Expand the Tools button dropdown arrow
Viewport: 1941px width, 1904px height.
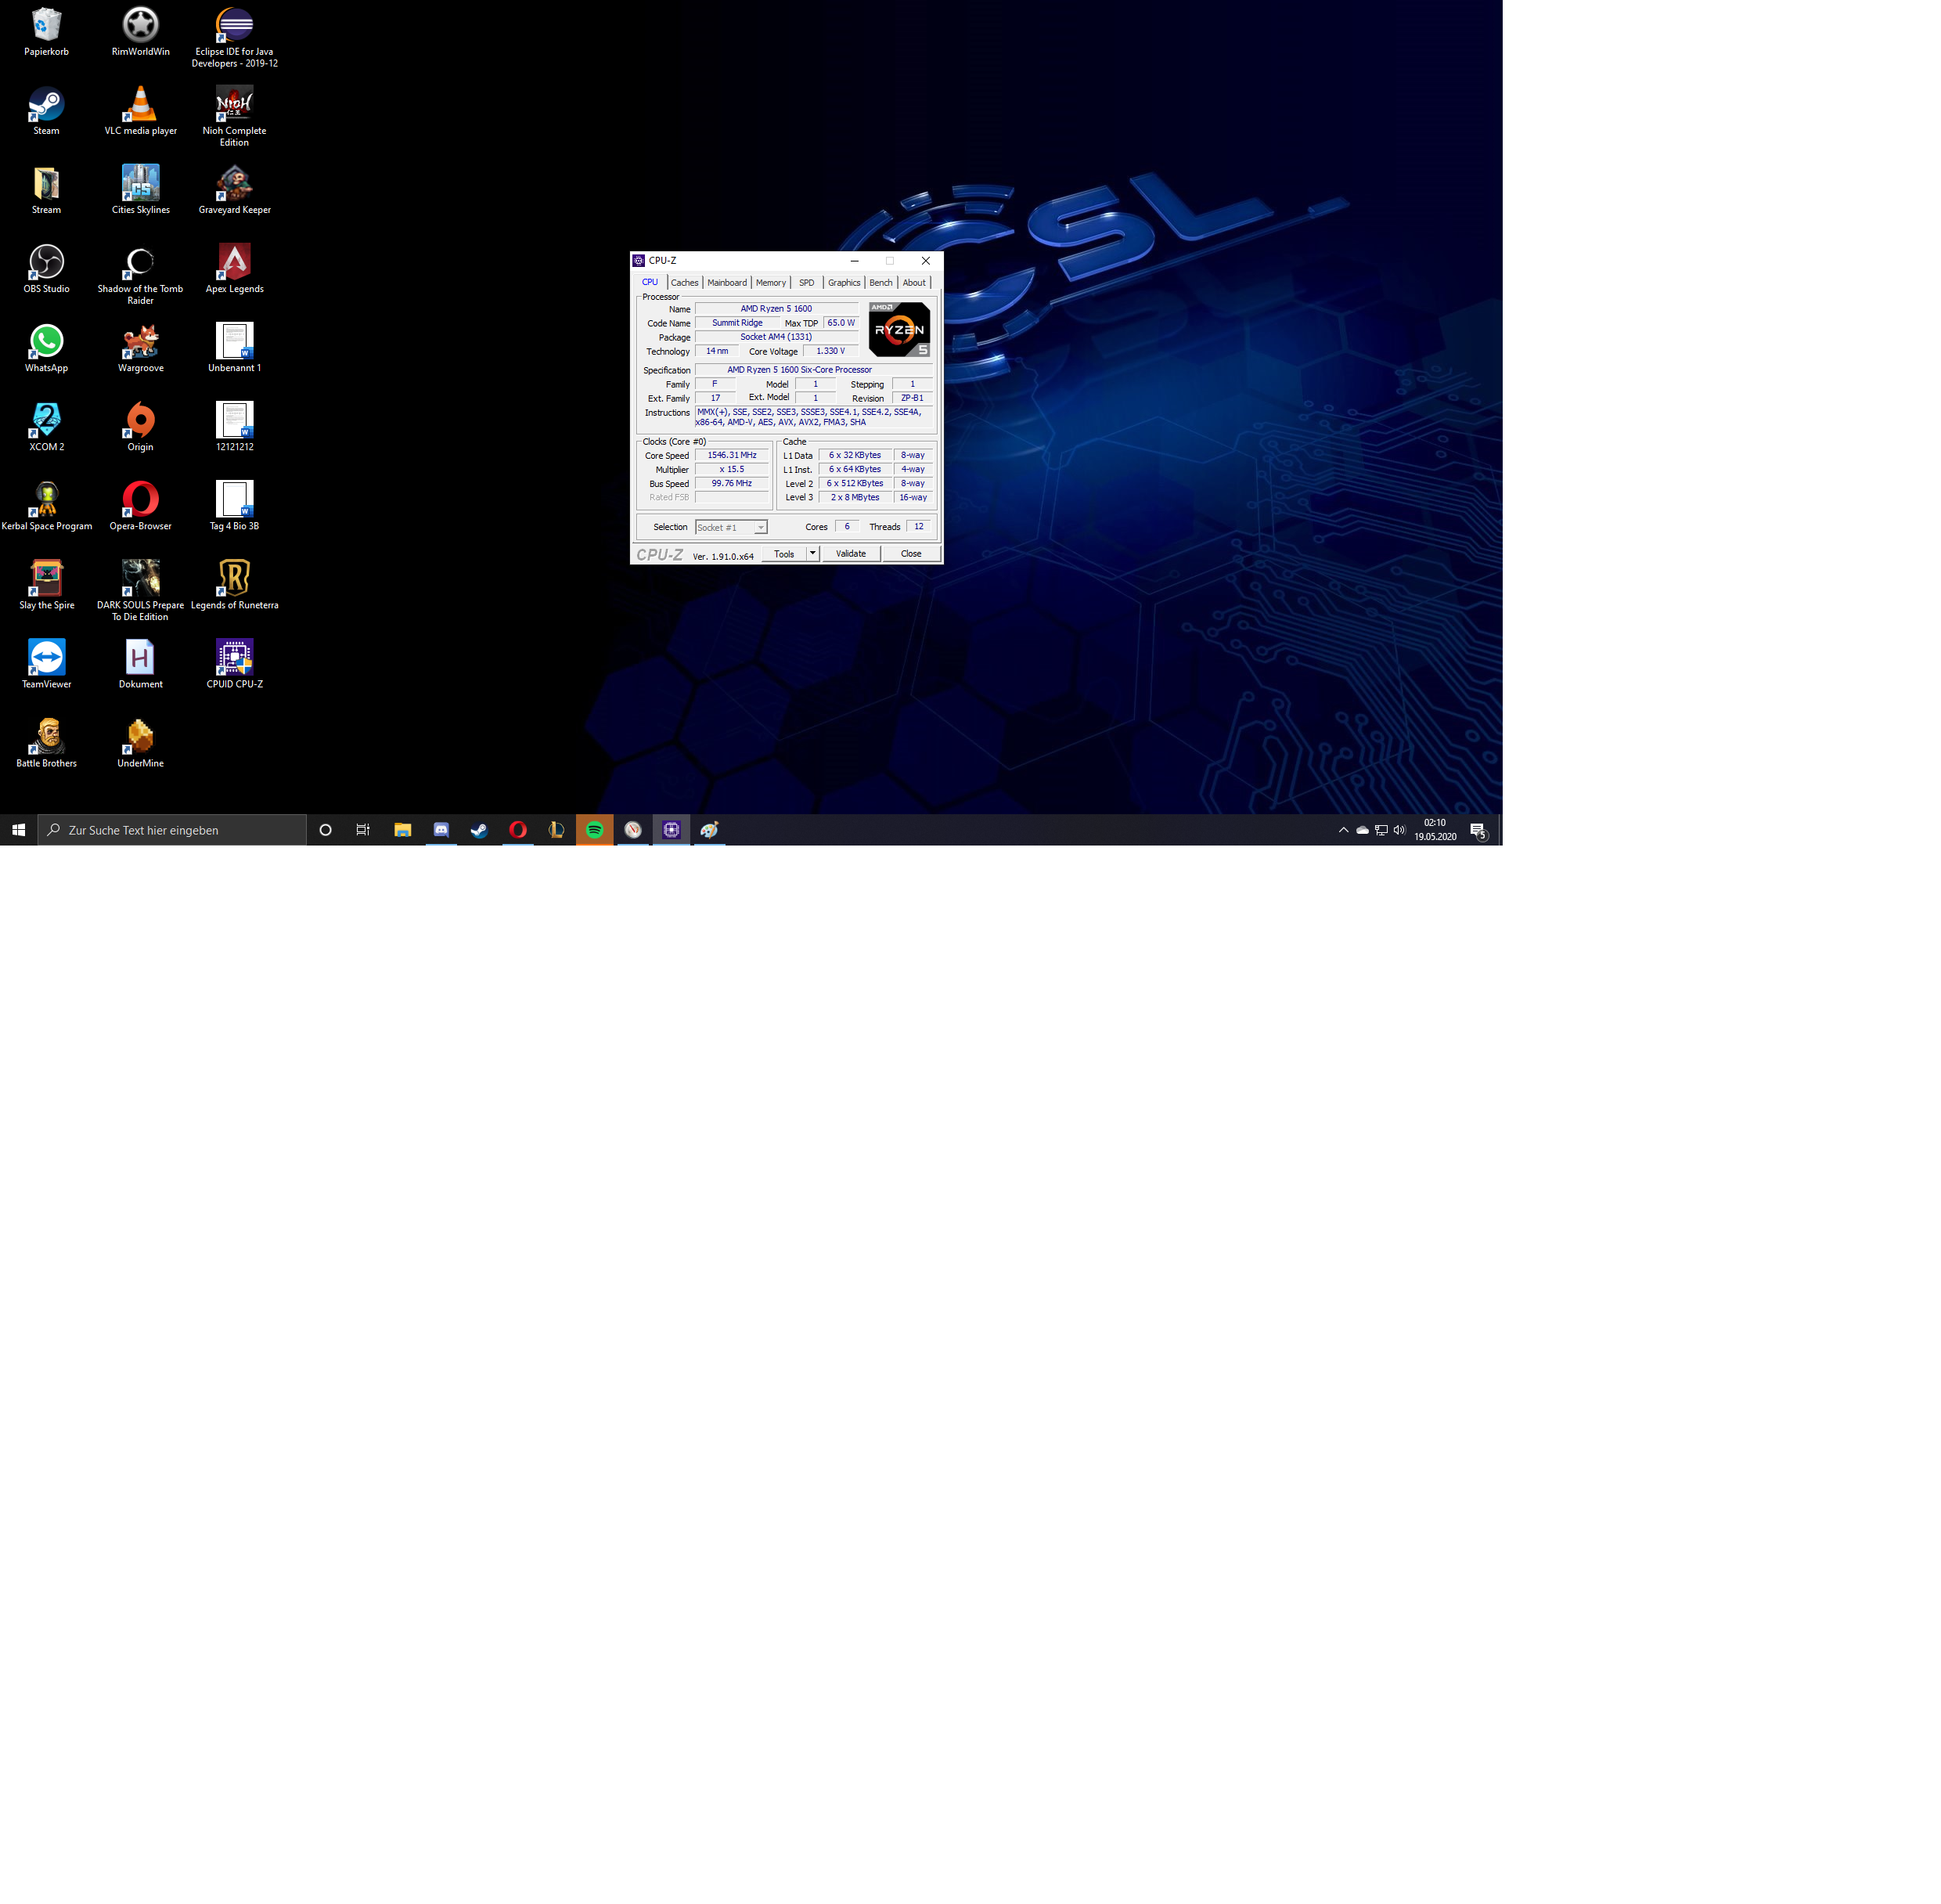click(812, 553)
